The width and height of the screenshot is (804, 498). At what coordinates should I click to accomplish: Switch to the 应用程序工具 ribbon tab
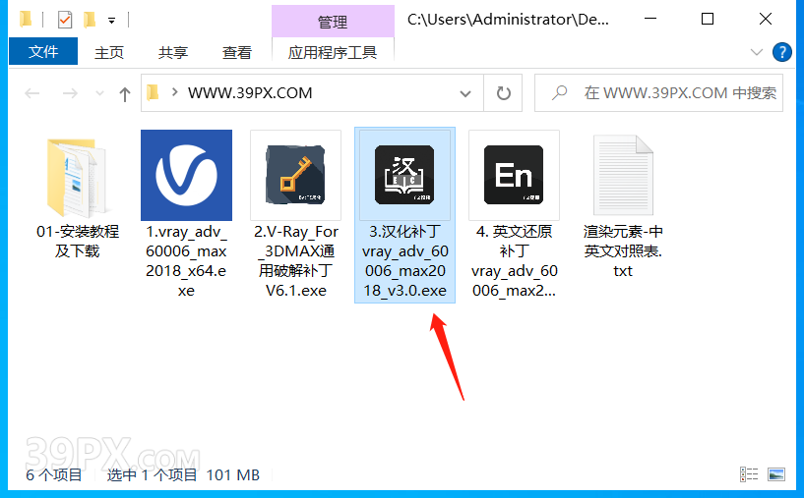pos(333,52)
